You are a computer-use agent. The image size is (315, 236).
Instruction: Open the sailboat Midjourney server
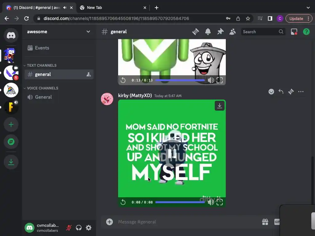click(11, 90)
